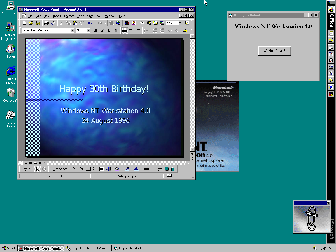The width and height of the screenshot is (336, 252).
Task: Set Right text alignment
Action: 138,31
